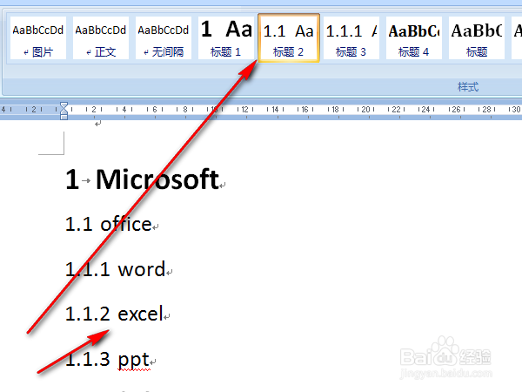Apply the 图片 style
Screen dimensions: 522x392
tap(38, 38)
